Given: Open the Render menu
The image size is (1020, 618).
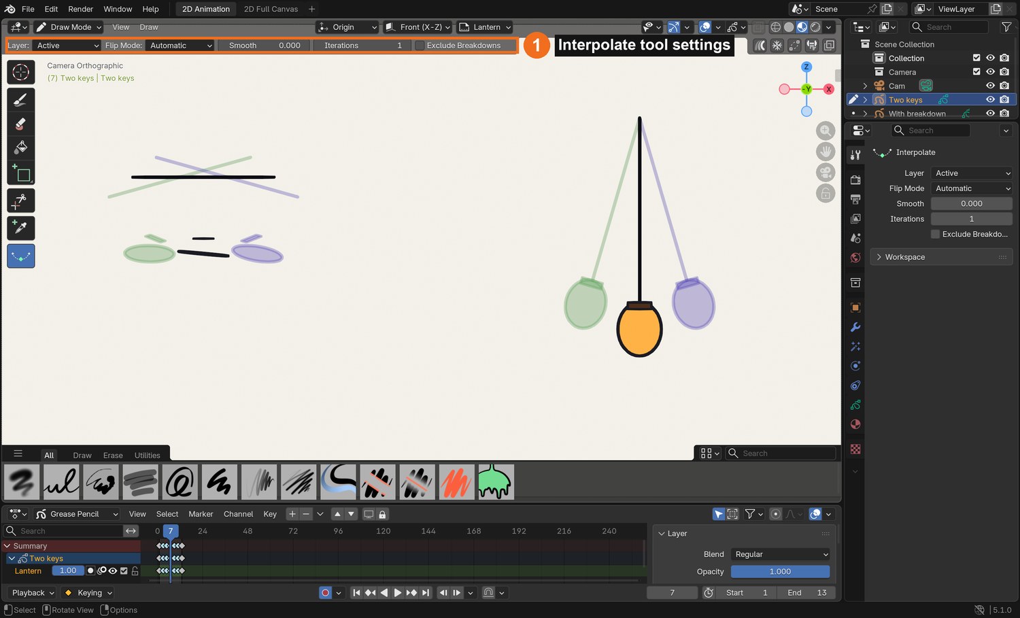Looking at the screenshot, I should 80,9.
